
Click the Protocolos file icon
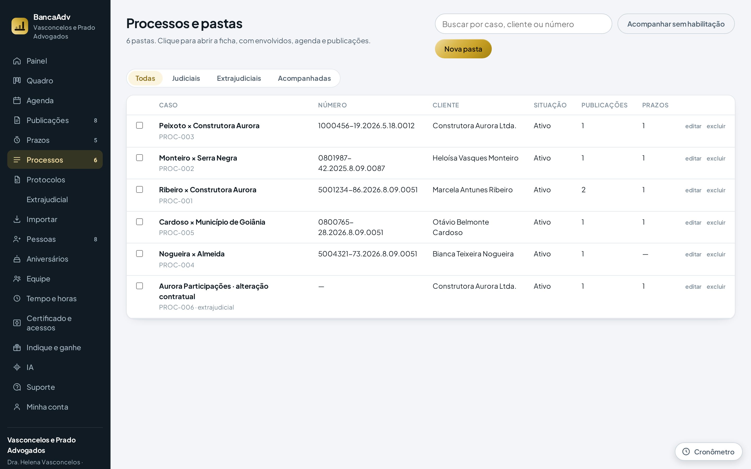(17, 180)
